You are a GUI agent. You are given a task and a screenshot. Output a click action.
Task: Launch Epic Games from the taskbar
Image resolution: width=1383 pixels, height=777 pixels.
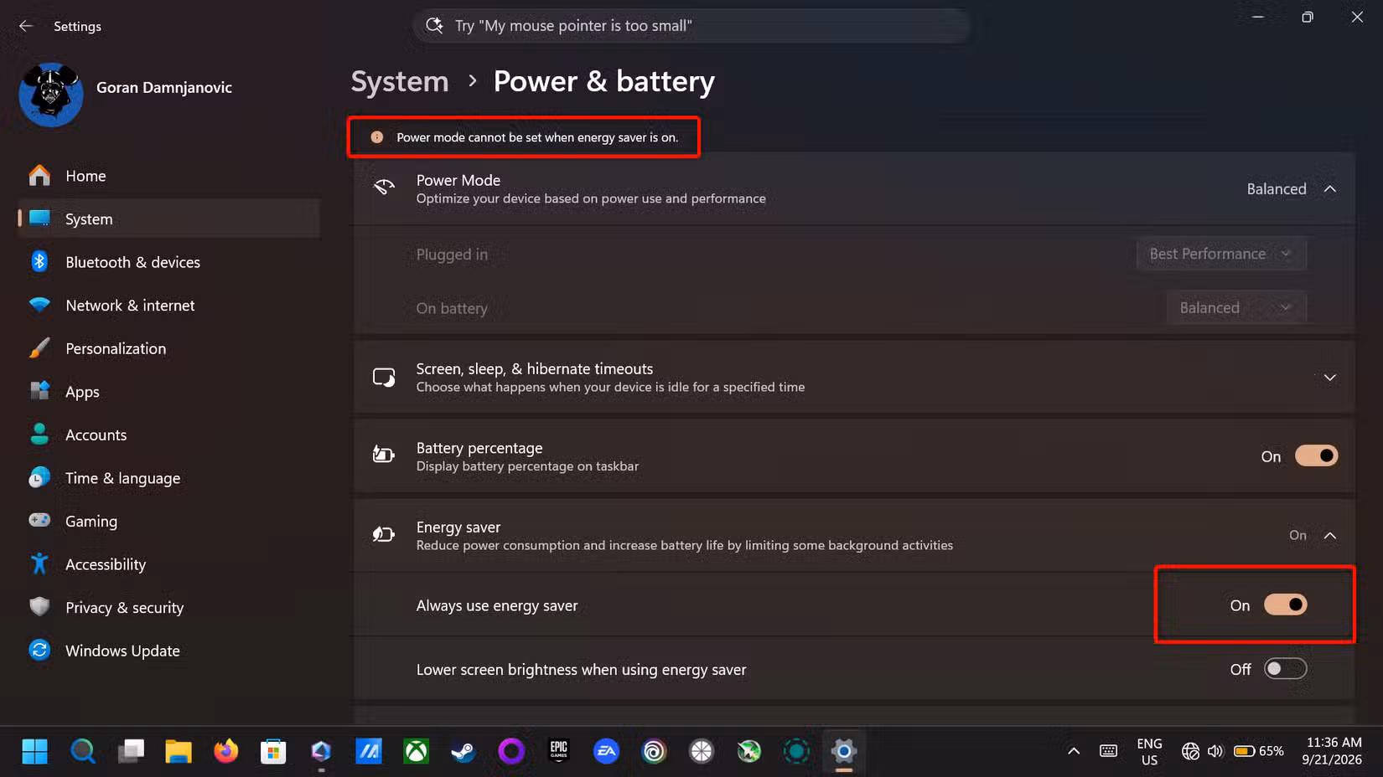(x=559, y=752)
